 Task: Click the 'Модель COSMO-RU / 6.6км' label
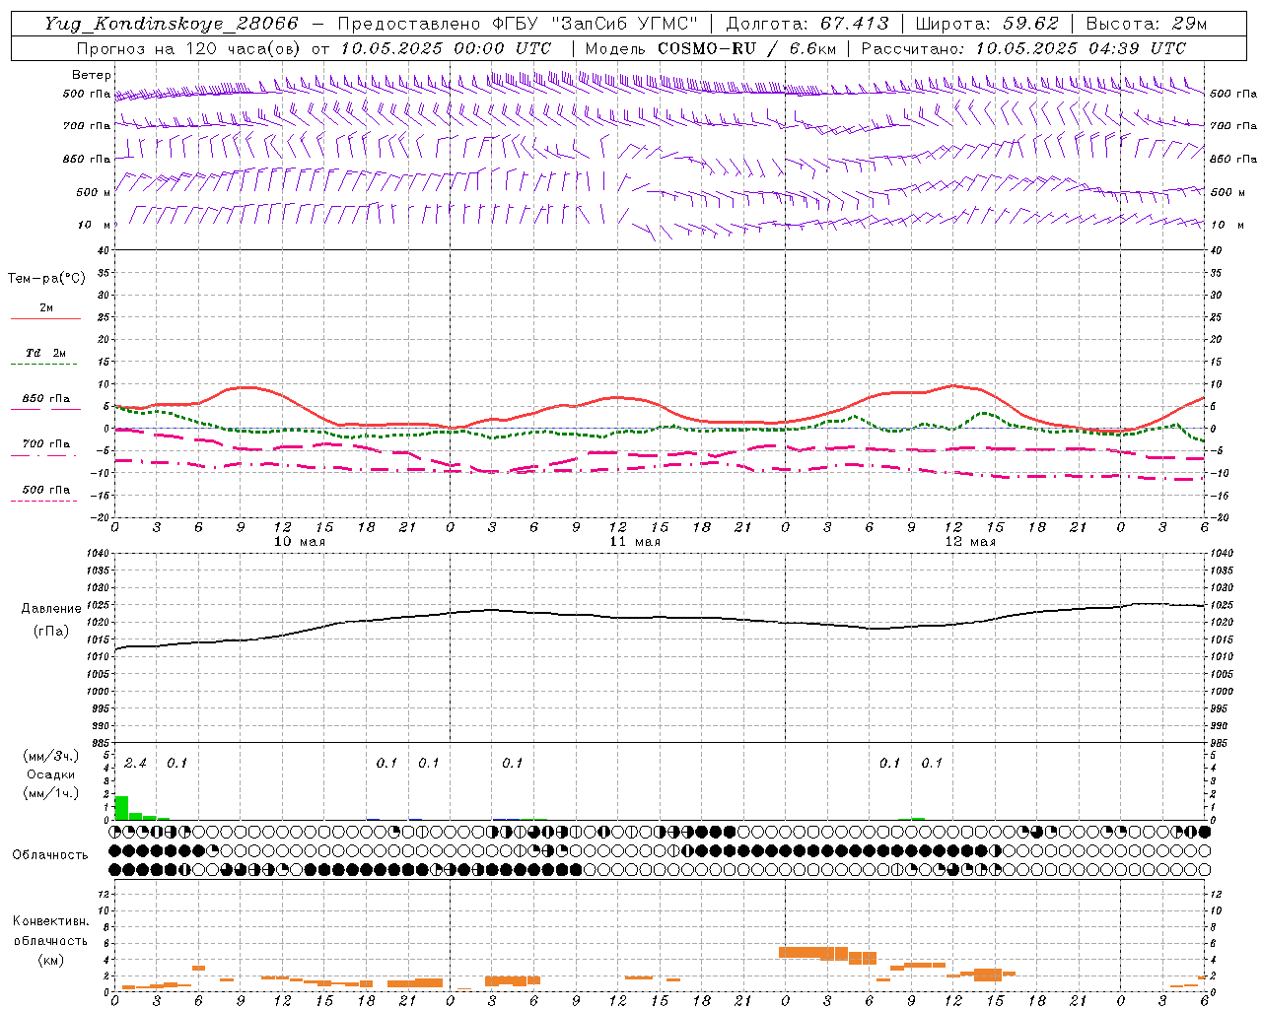[711, 48]
